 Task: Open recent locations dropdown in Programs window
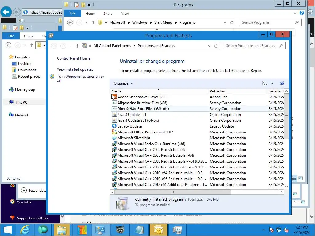point(86,22)
